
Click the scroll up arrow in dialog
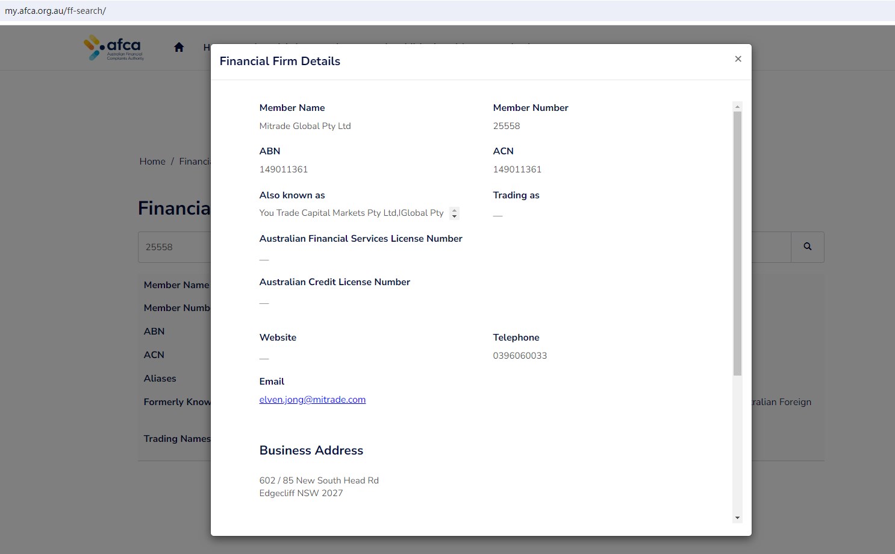coord(737,107)
